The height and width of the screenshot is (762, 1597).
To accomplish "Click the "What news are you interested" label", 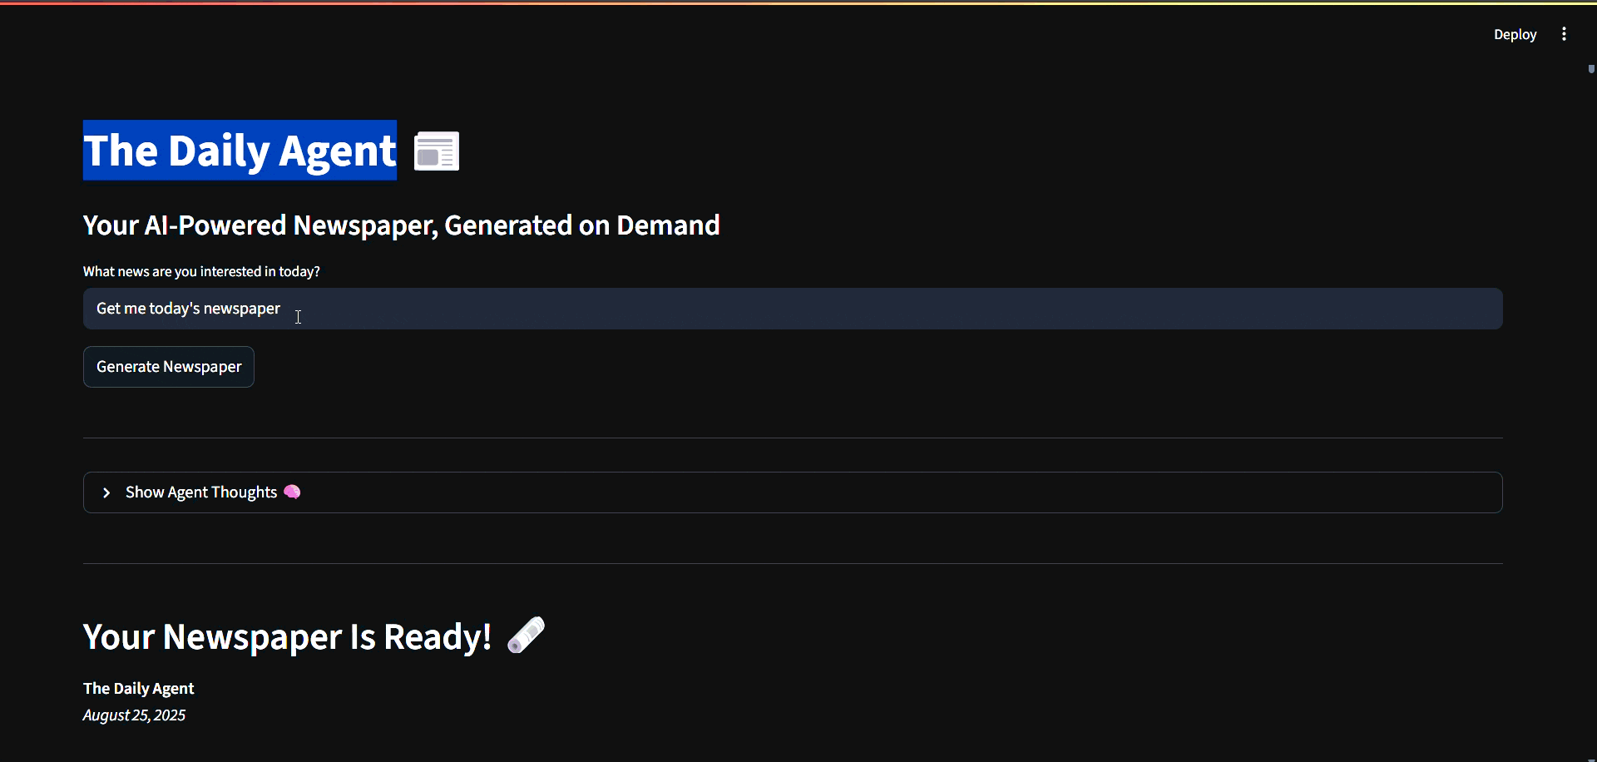I will (201, 272).
